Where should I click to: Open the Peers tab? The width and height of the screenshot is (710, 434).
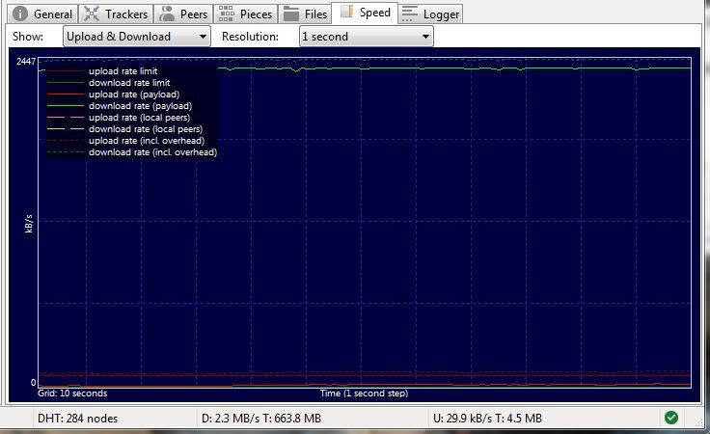click(183, 14)
